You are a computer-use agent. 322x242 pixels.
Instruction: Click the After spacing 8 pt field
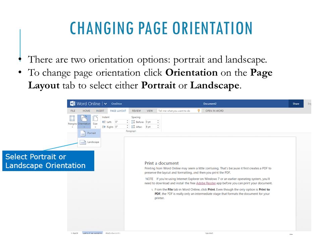151,127
